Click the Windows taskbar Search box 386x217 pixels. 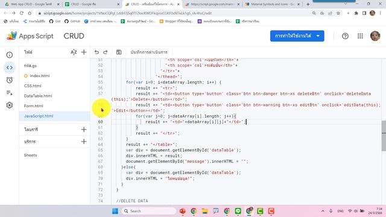(x=149, y=211)
